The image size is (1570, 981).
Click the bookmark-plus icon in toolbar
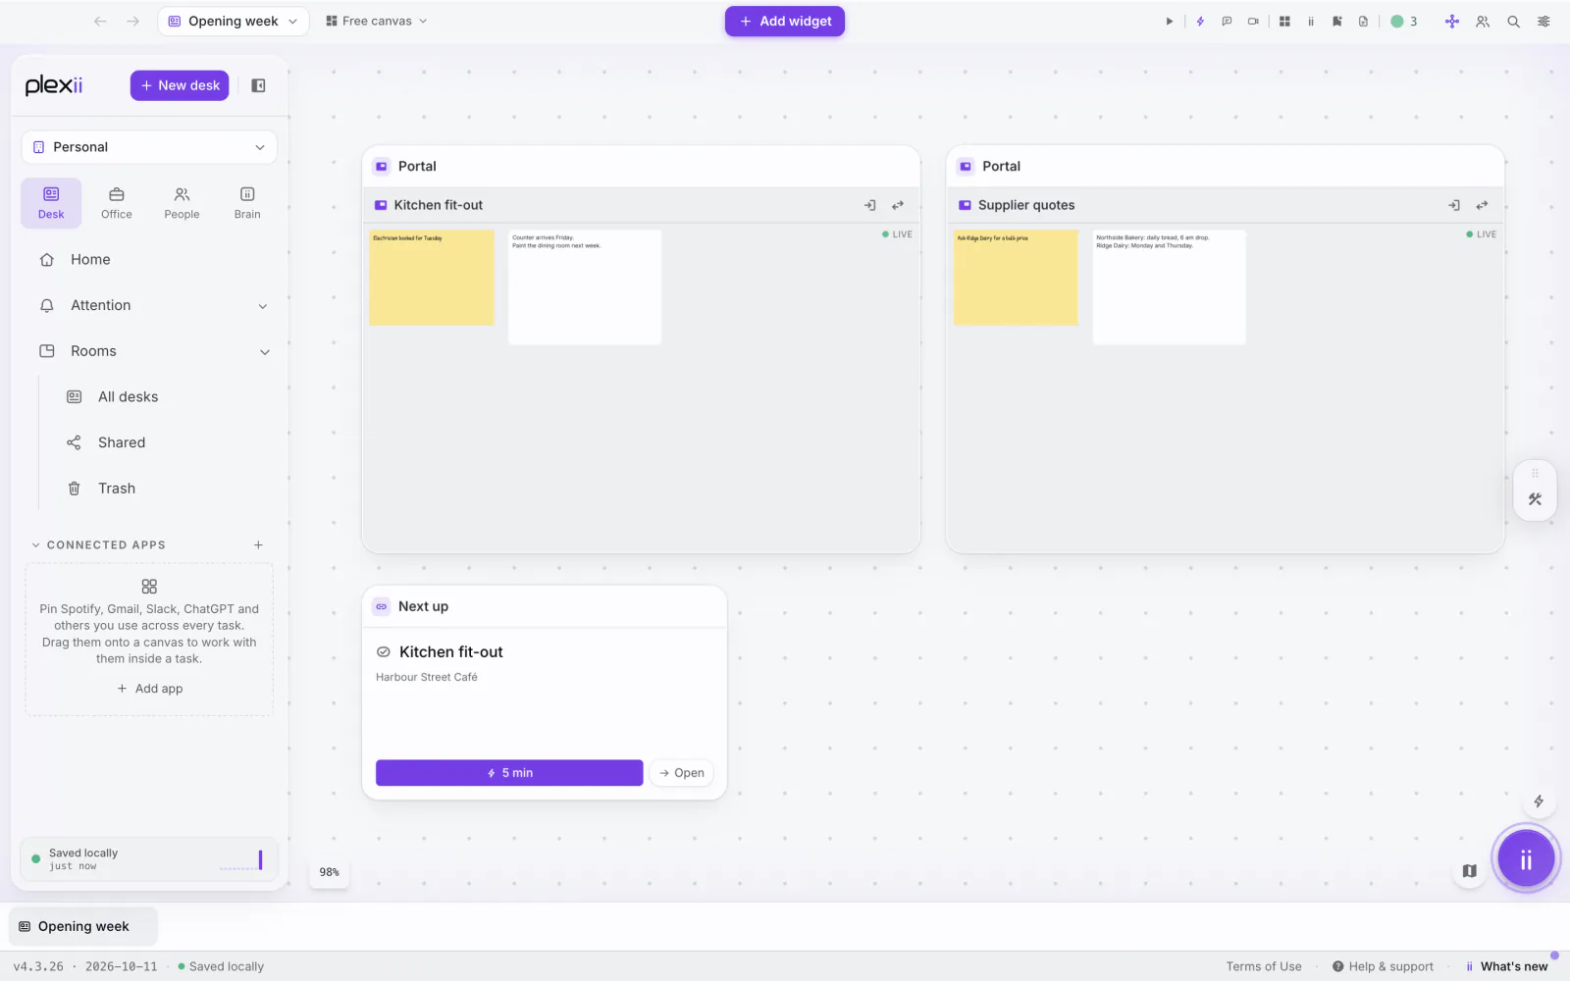1336,21
